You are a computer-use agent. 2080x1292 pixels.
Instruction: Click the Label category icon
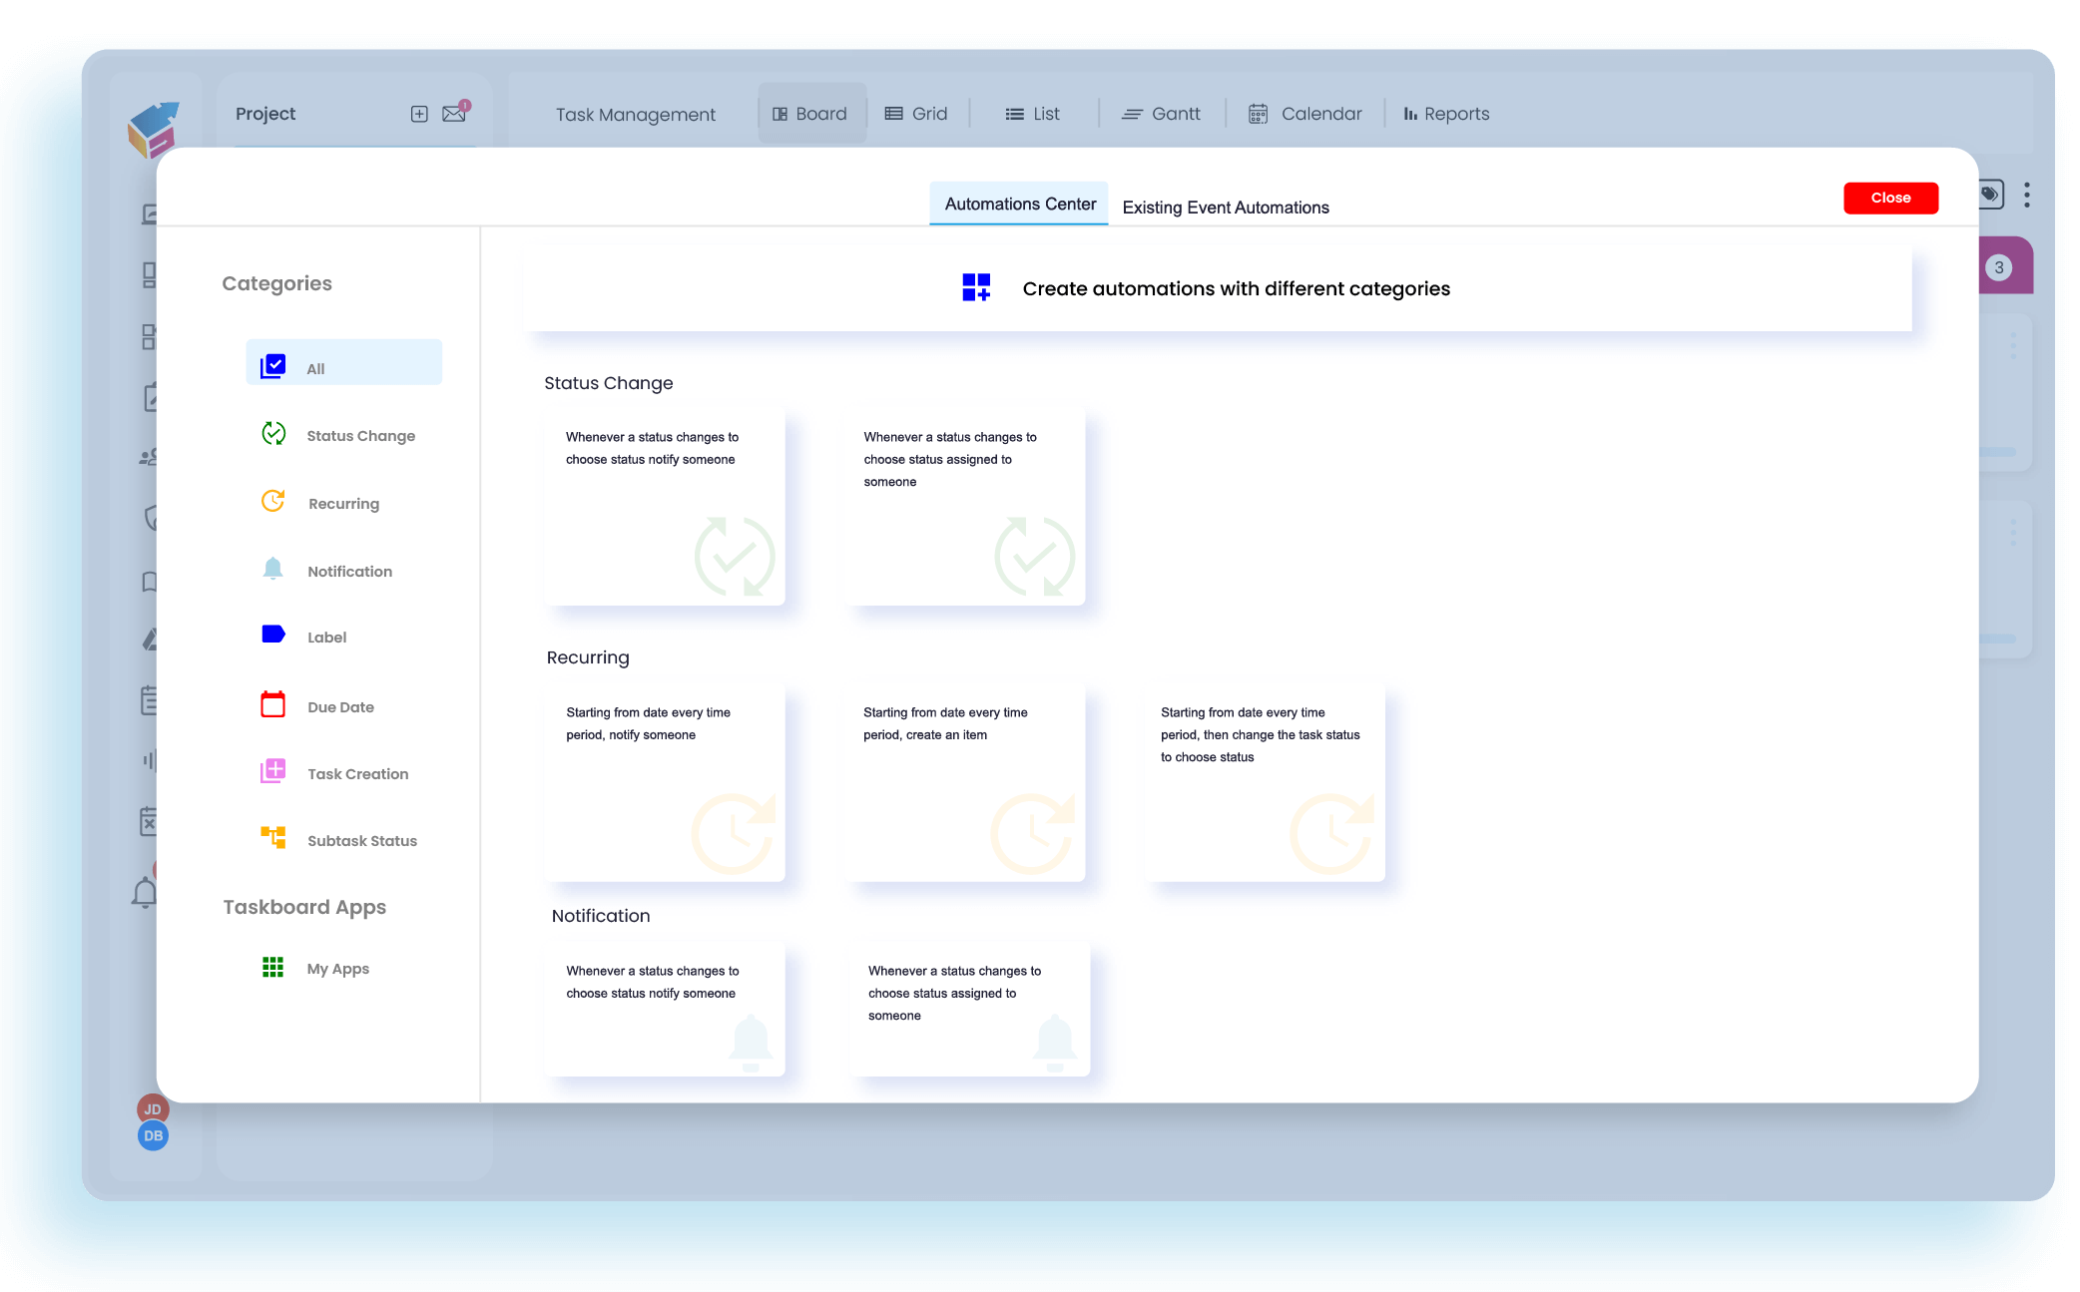click(272, 636)
